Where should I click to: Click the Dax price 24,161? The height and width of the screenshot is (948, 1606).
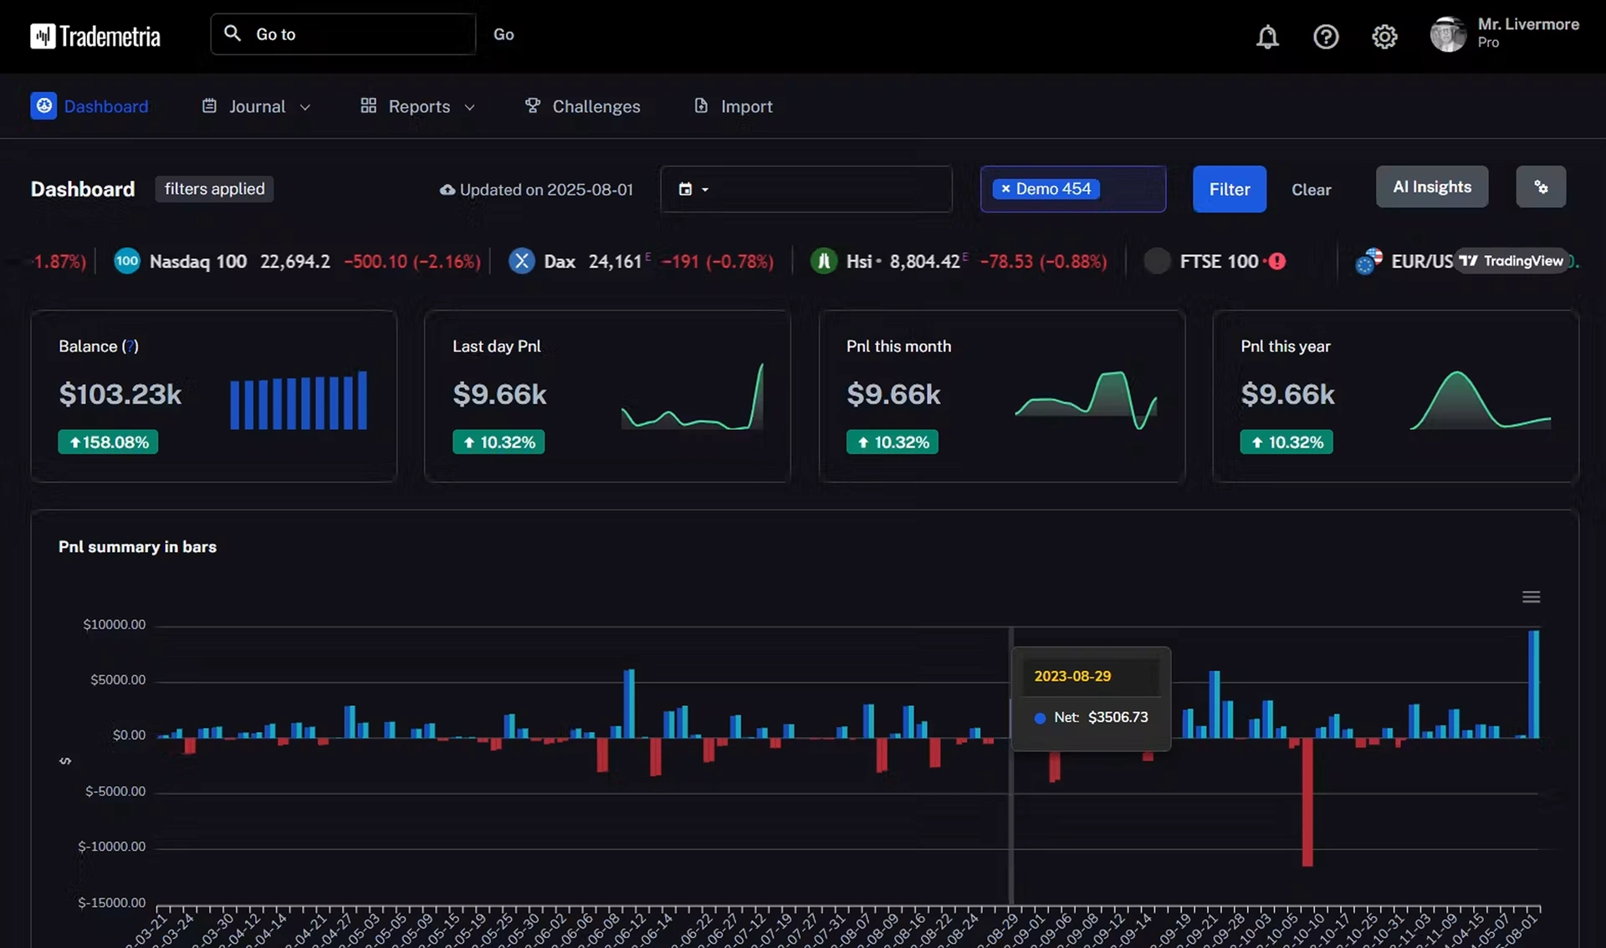(615, 261)
